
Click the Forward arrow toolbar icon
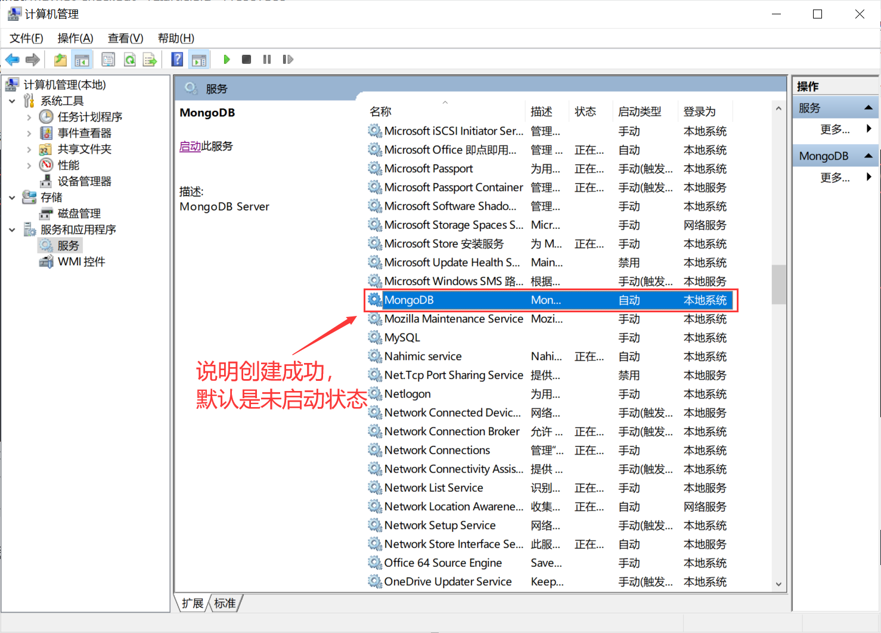point(33,60)
